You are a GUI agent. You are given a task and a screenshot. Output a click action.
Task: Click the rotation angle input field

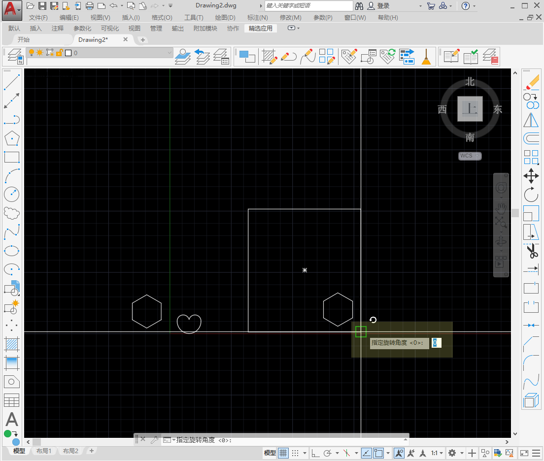point(436,343)
